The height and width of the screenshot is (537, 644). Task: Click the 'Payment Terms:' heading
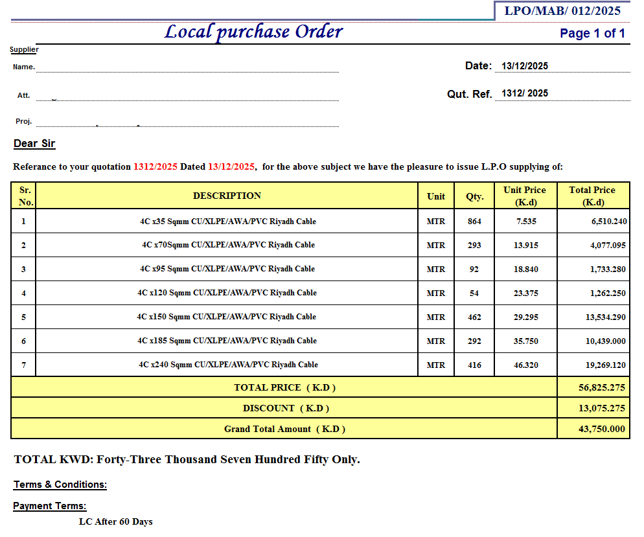(50, 506)
